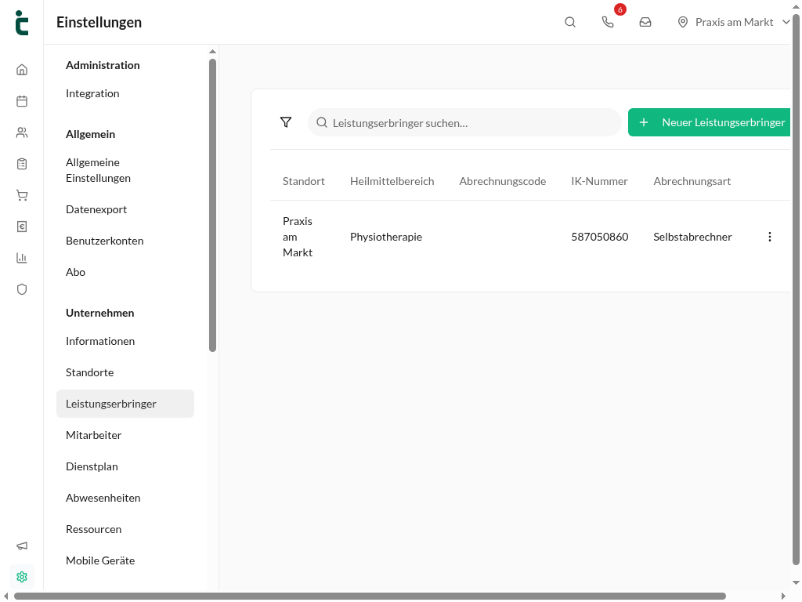Open the clipboard prescriptions icon
802x602 pixels.
click(x=22, y=164)
